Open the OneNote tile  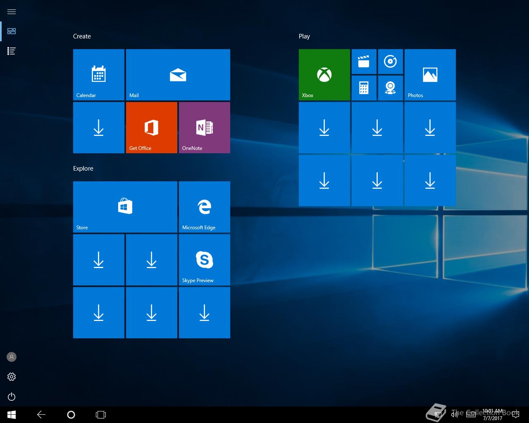click(x=205, y=128)
